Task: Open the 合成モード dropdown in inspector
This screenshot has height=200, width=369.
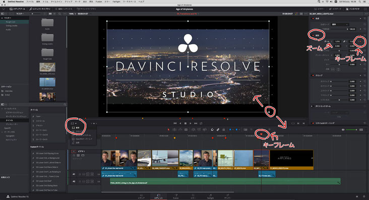Action: [x=340, y=25]
